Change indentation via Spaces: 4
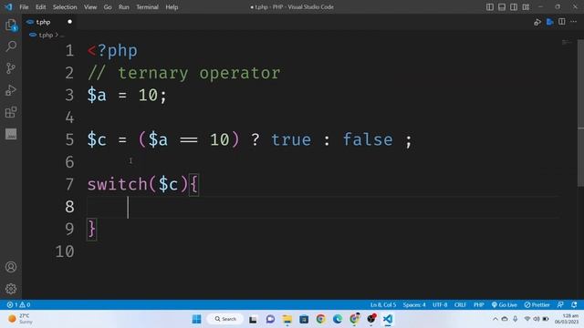The image size is (584, 328). pyautogui.click(x=414, y=305)
